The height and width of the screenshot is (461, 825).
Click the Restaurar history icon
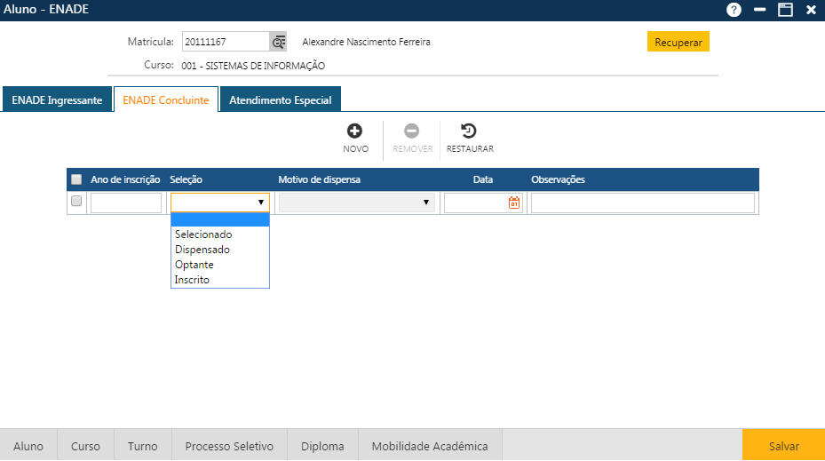(470, 131)
